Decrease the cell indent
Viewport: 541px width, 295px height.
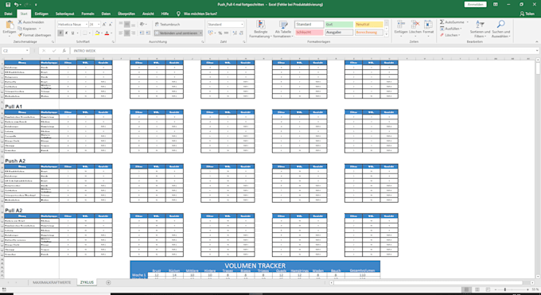pos(142,33)
